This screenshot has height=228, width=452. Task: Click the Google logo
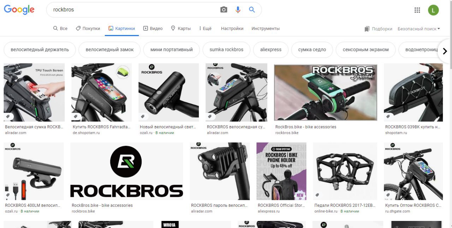tap(19, 10)
